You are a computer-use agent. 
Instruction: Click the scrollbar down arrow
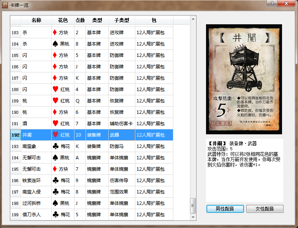(x=193, y=217)
